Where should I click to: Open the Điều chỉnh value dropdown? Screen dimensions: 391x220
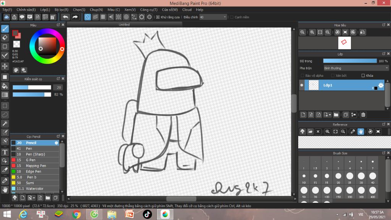tap(225, 17)
